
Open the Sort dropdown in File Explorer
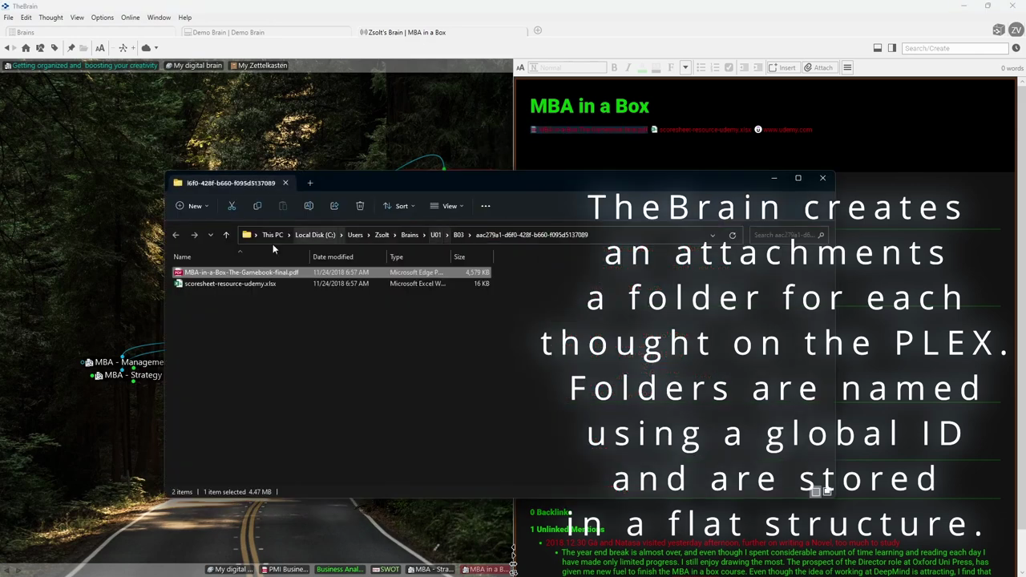tap(399, 206)
